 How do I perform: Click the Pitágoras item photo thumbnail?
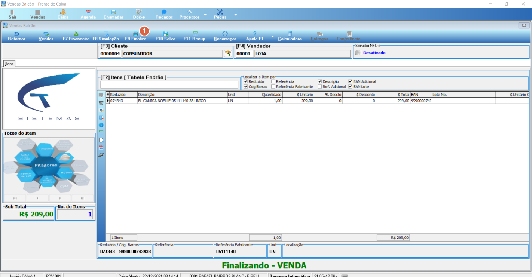point(49,166)
